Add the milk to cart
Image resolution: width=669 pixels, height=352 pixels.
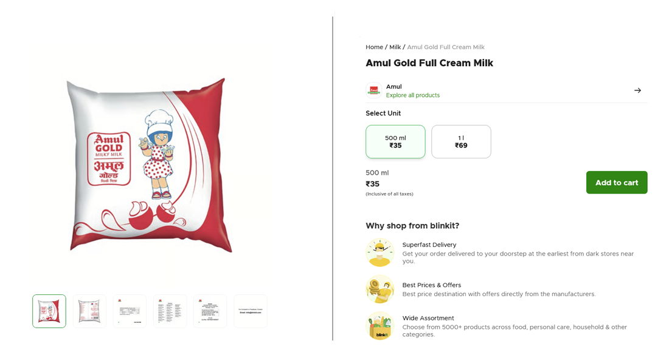coord(616,183)
